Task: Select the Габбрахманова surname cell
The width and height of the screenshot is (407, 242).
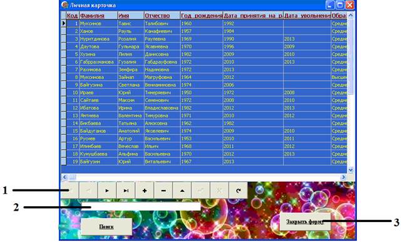Action: [x=98, y=62]
